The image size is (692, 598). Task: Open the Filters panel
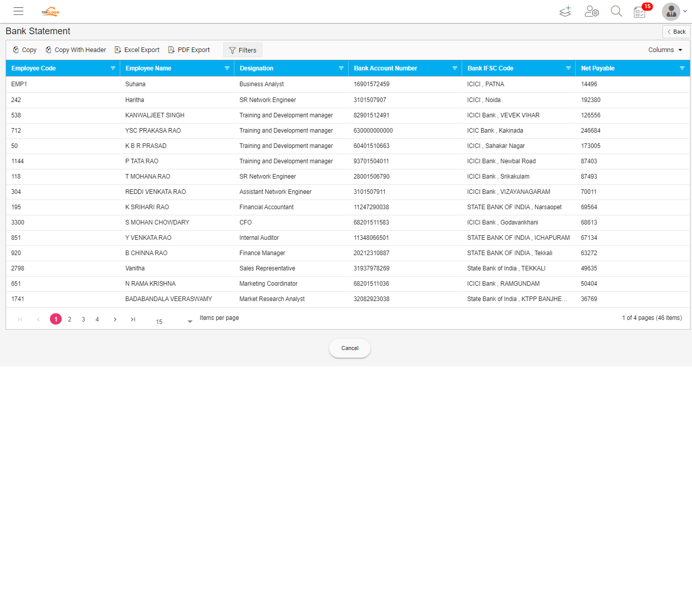tap(243, 50)
